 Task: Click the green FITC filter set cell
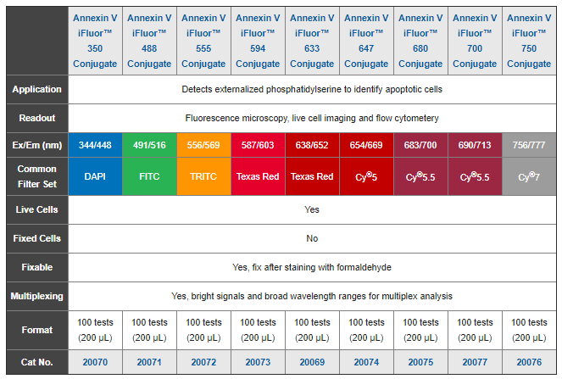(149, 176)
